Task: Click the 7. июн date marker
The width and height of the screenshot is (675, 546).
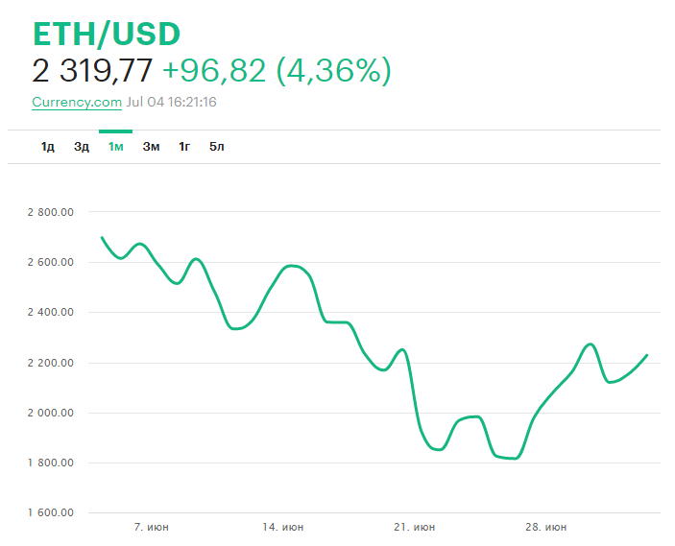Action: [152, 527]
